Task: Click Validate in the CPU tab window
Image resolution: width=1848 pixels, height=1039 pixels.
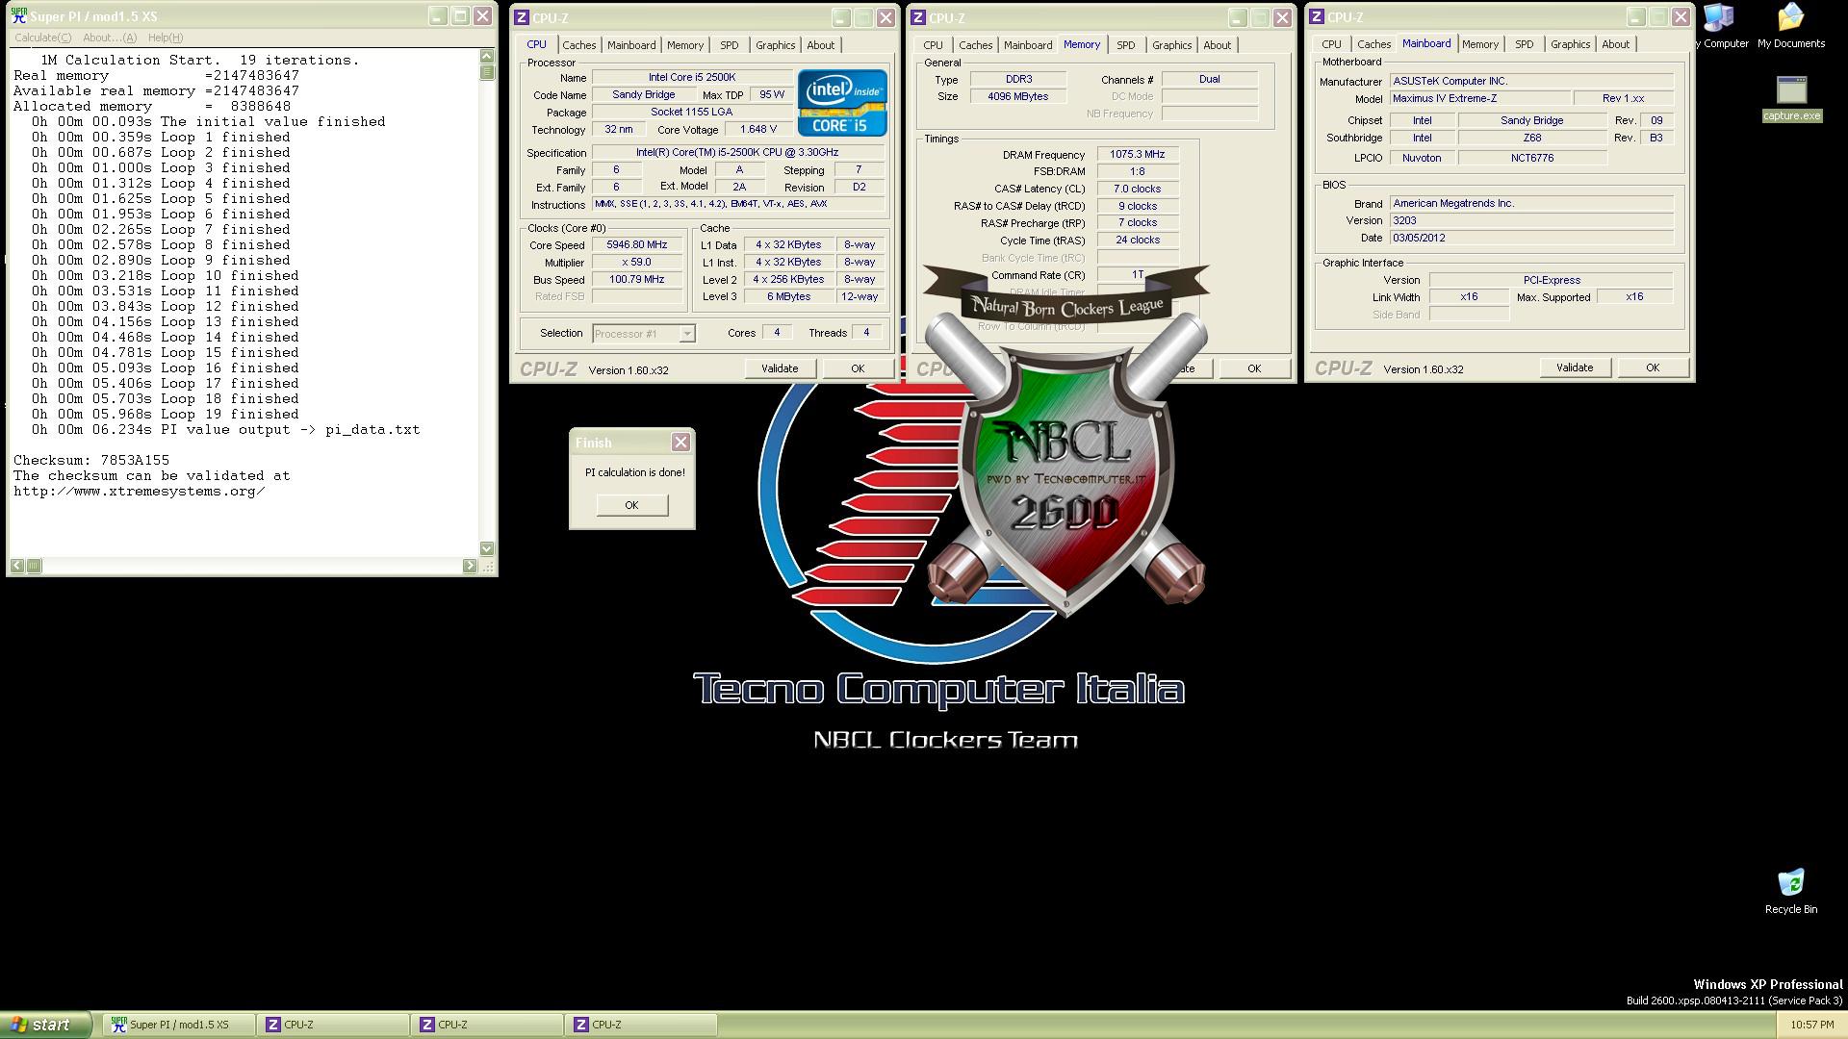Action: 780,368
